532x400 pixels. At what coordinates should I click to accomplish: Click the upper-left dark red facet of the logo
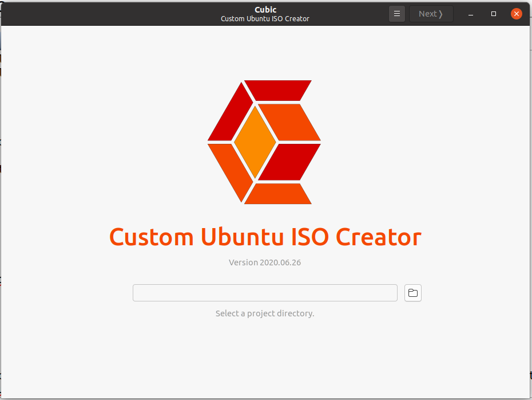[x=231, y=115]
